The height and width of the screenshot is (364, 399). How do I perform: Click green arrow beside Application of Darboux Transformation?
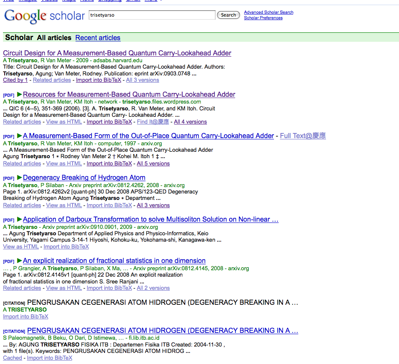pyautogui.click(x=20, y=219)
